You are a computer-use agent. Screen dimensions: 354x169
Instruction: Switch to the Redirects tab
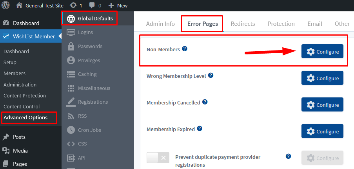243,23
